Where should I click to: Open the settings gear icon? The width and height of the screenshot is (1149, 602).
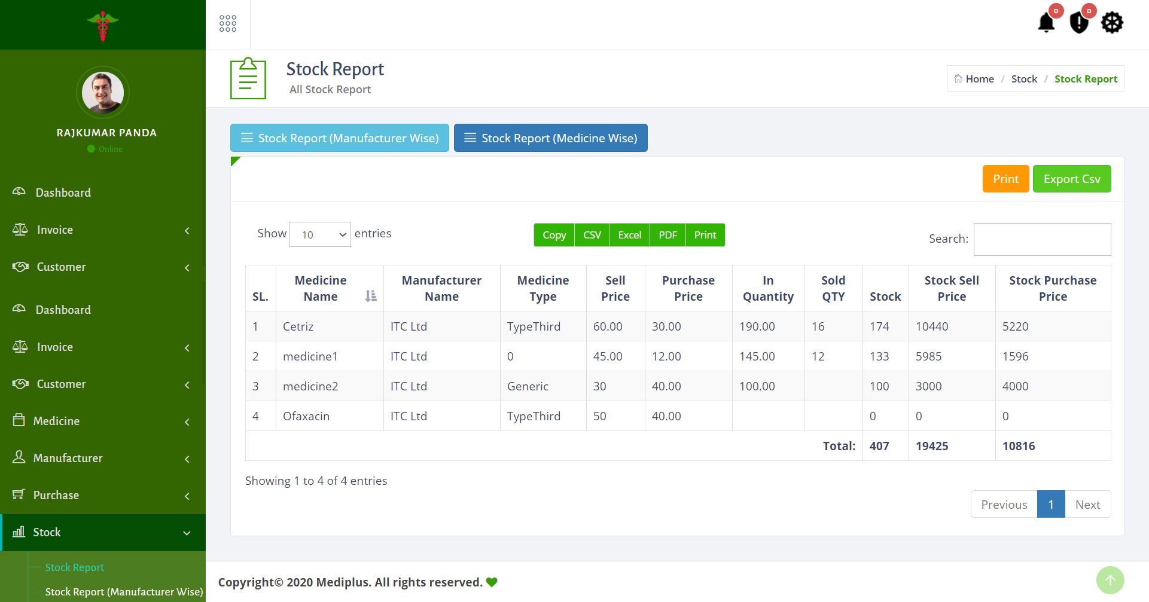click(1112, 23)
